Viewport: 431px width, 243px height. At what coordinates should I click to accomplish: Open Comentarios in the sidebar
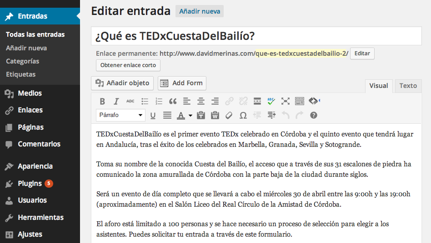pos(40,144)
